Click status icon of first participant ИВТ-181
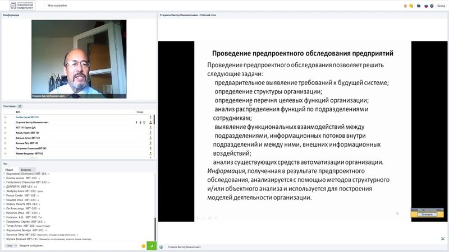 (x=150, y=117)
